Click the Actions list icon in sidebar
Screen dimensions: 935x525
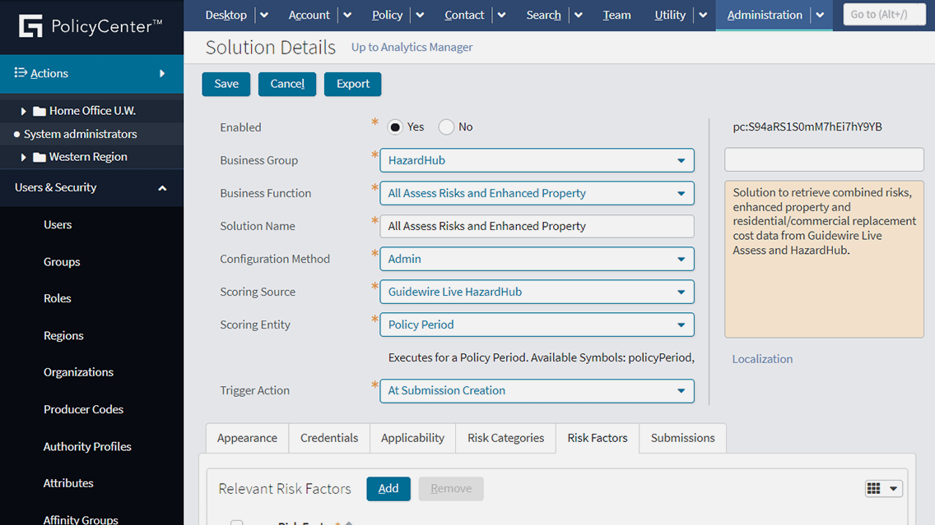tap(18, 73)
